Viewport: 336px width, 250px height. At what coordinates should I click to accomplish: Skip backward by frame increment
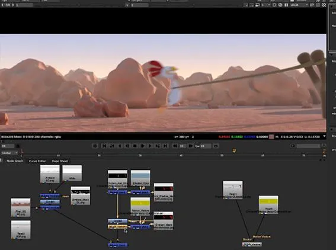(x=175, y=146)
